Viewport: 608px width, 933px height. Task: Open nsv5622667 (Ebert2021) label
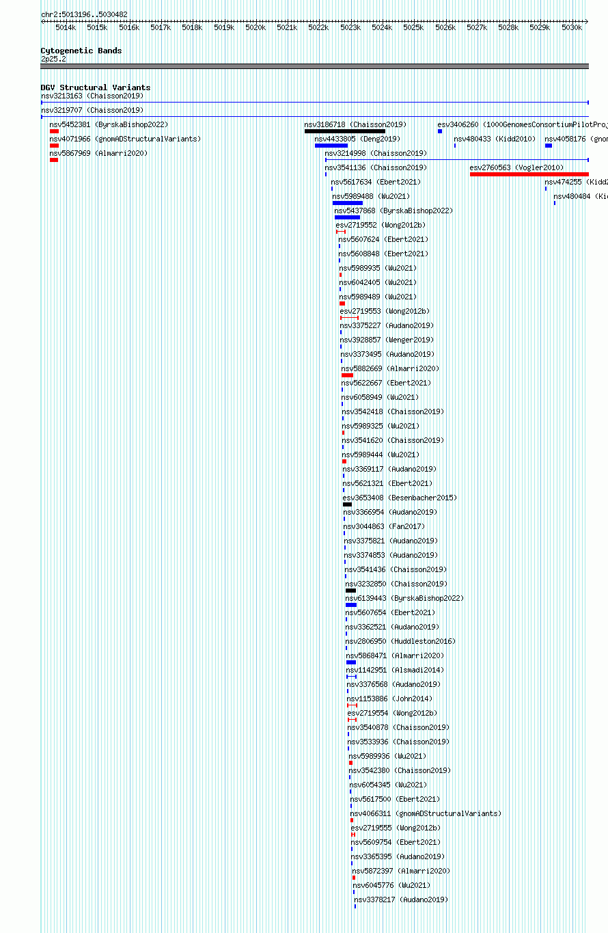[386, 383]
